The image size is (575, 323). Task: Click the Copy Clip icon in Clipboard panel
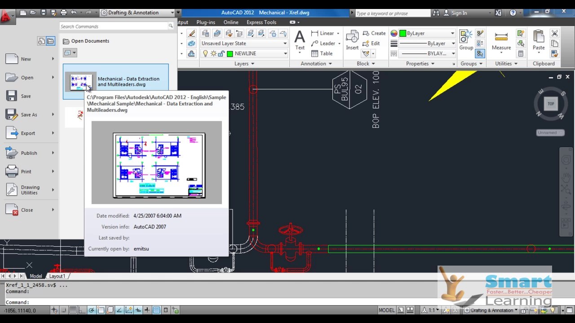(x=554, y=44)
